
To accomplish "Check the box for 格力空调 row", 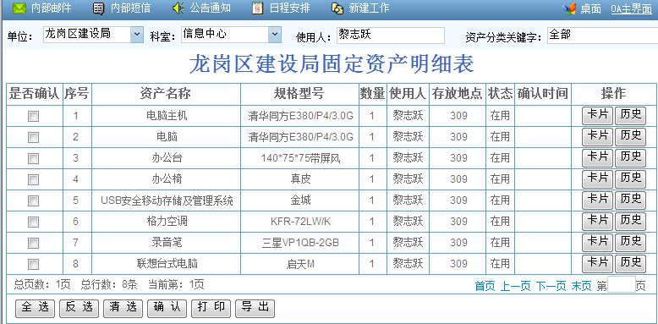I will tap(33, 222).
